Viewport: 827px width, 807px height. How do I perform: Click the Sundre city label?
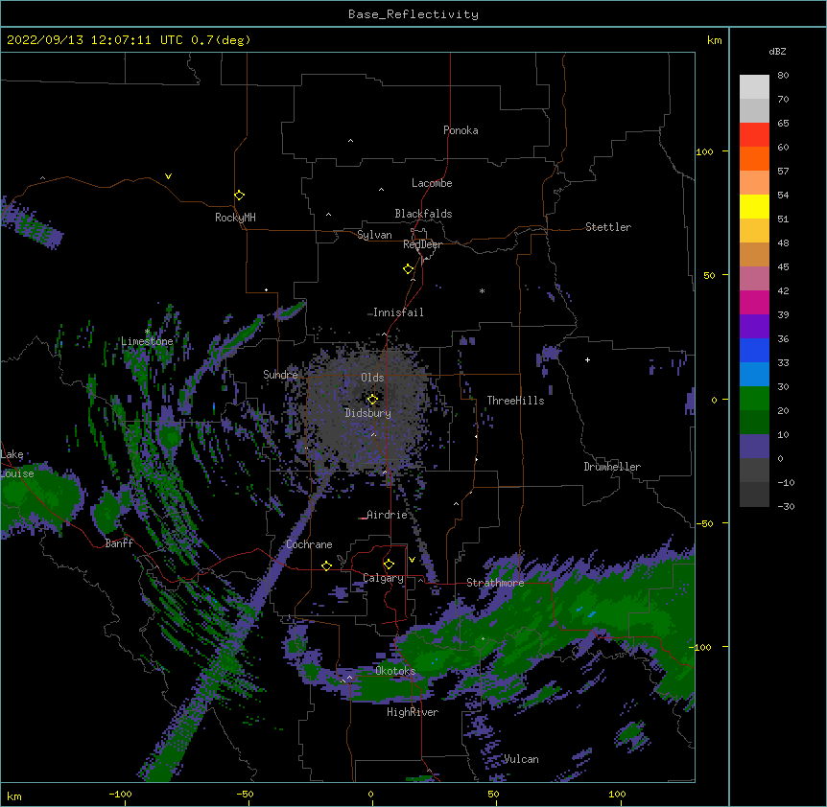pos(280,375)
